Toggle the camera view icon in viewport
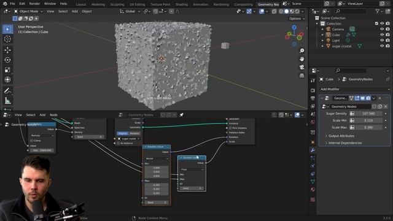The height and width of the screenshot is (221, 393). [x=302, y=67]
